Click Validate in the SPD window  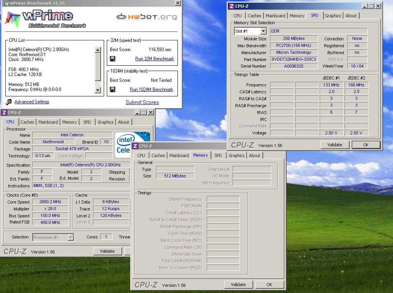335,145
